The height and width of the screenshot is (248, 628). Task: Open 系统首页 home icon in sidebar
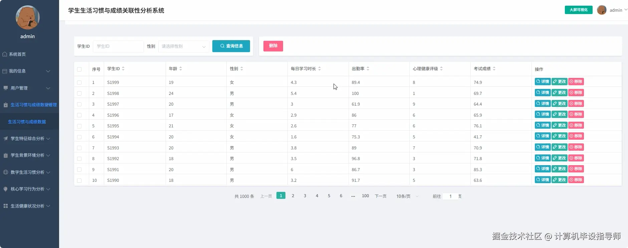tap(5, 54)
